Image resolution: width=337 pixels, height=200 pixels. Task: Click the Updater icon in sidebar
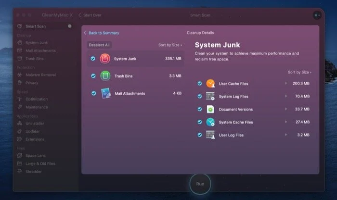pos(20,131)
